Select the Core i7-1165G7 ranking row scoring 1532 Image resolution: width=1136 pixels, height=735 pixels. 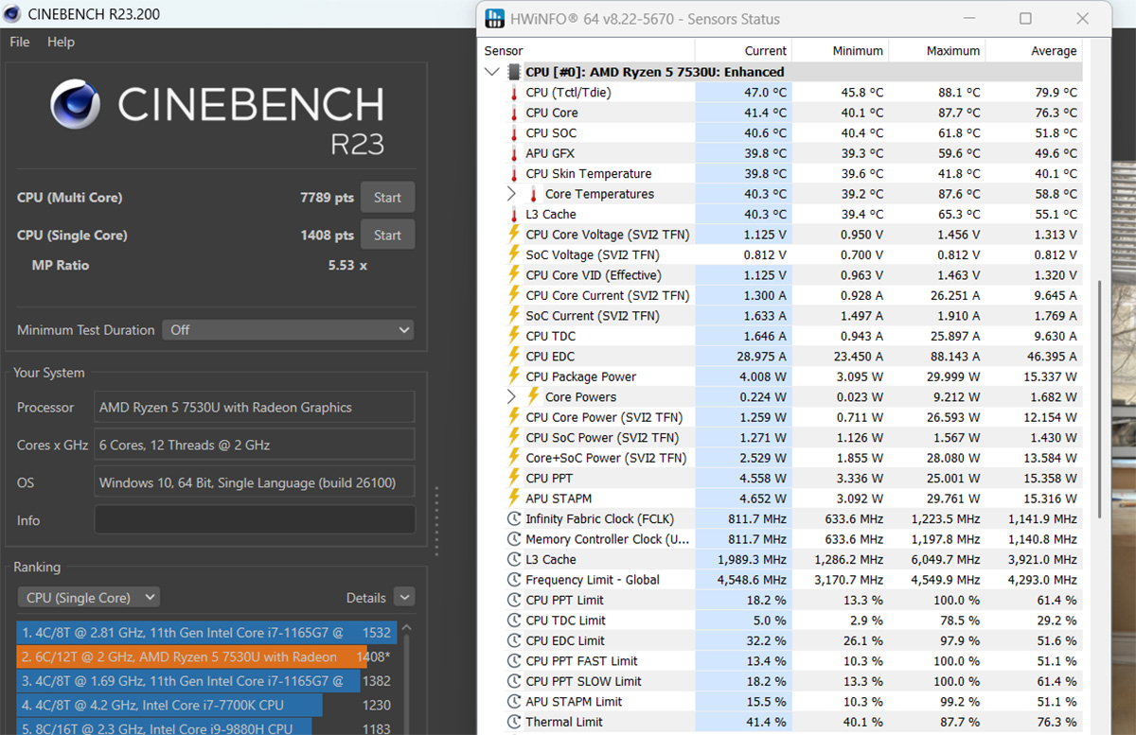point(207,632)
